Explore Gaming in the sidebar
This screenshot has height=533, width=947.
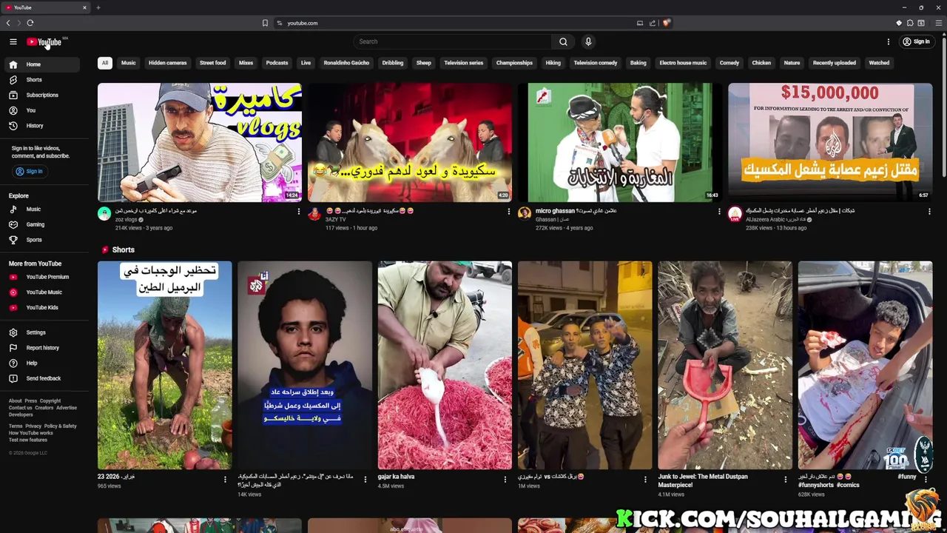pyautogui.click(x=41, y=224)
